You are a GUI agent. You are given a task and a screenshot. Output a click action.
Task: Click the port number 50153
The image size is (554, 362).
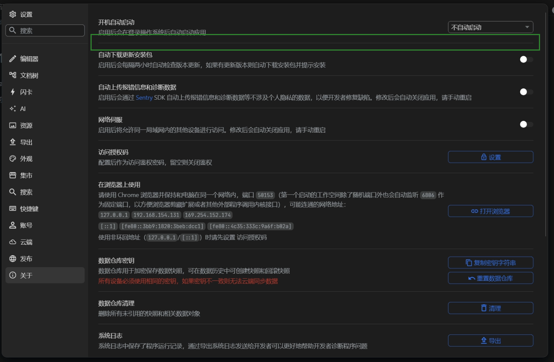(265, 195)
